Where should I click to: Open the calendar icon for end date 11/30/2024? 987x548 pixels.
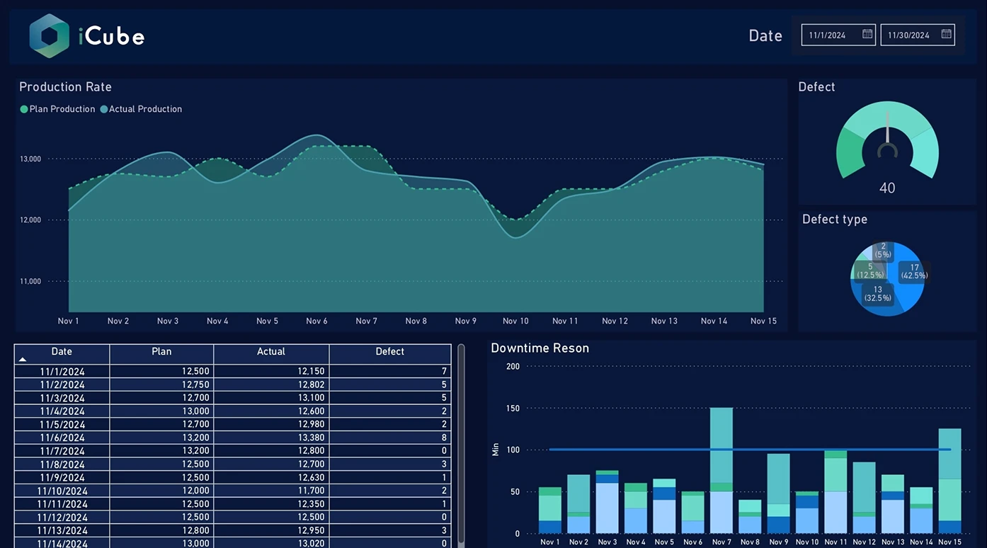point(946,34)
